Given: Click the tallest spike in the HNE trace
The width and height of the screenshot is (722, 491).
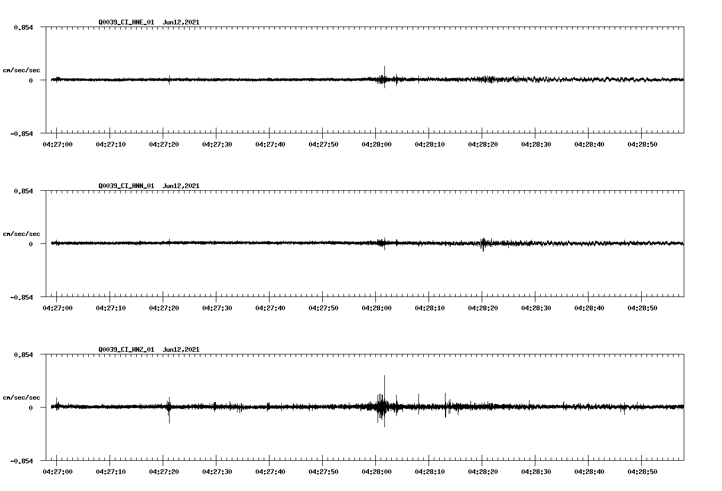Looking at the screenshot, I should [x=384, y=77].
